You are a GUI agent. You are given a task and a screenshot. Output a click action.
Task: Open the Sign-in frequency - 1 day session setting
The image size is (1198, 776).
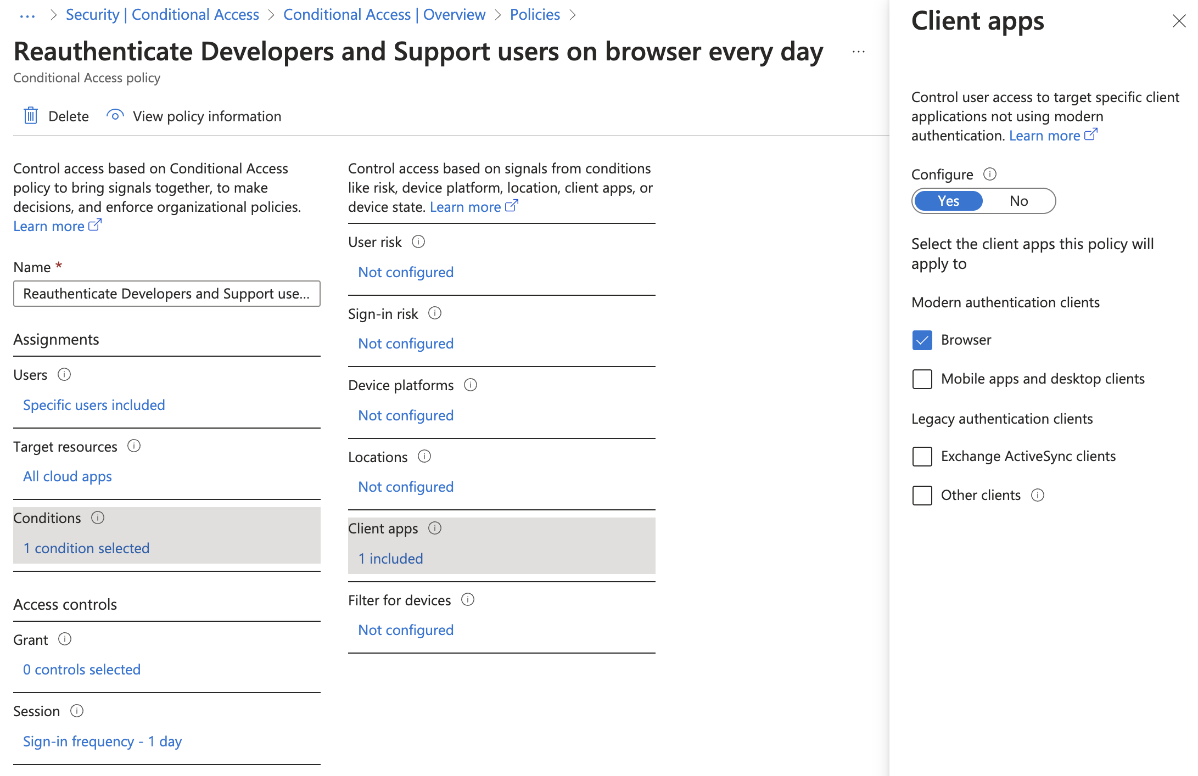pos(102,741)
